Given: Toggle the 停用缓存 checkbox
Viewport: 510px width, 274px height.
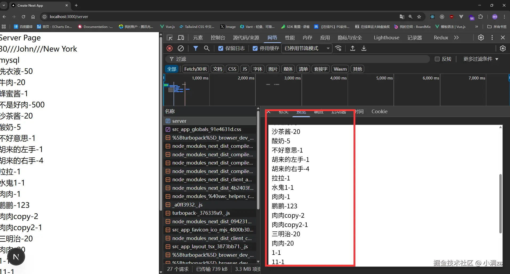Looking at the screenshot, I should coord(255,48).
